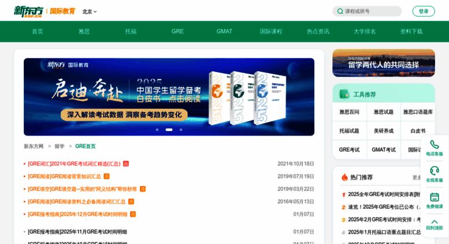The height and width of the screenshot is (244, 449).
Task: Click the 新东方网 breadcrumb link
Action: click(34, 147)
